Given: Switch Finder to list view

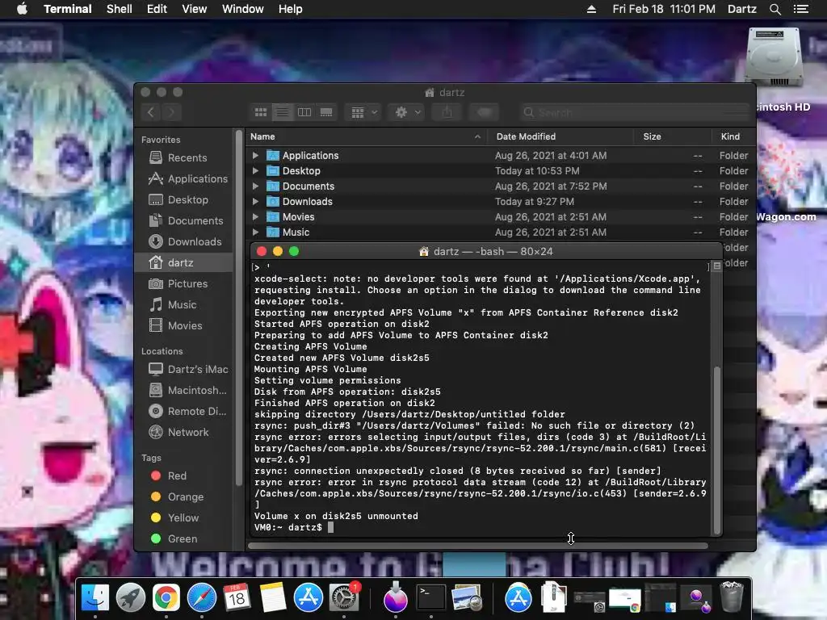Looking at the screenshot, I should tap(283, 112).
